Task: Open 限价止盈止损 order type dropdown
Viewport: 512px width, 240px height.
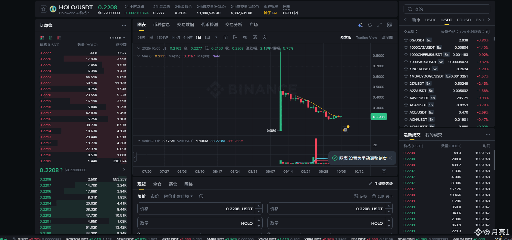Action: click(x=178, y=196)
